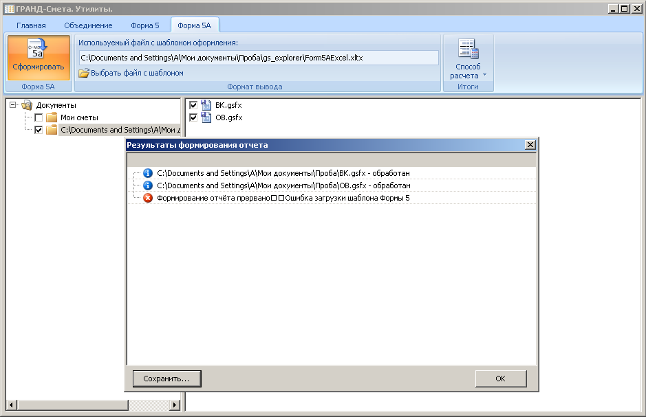
Task: Close the Результаты формирования отчета dialog
Action: pyautogui.click(x=530, y=145)
